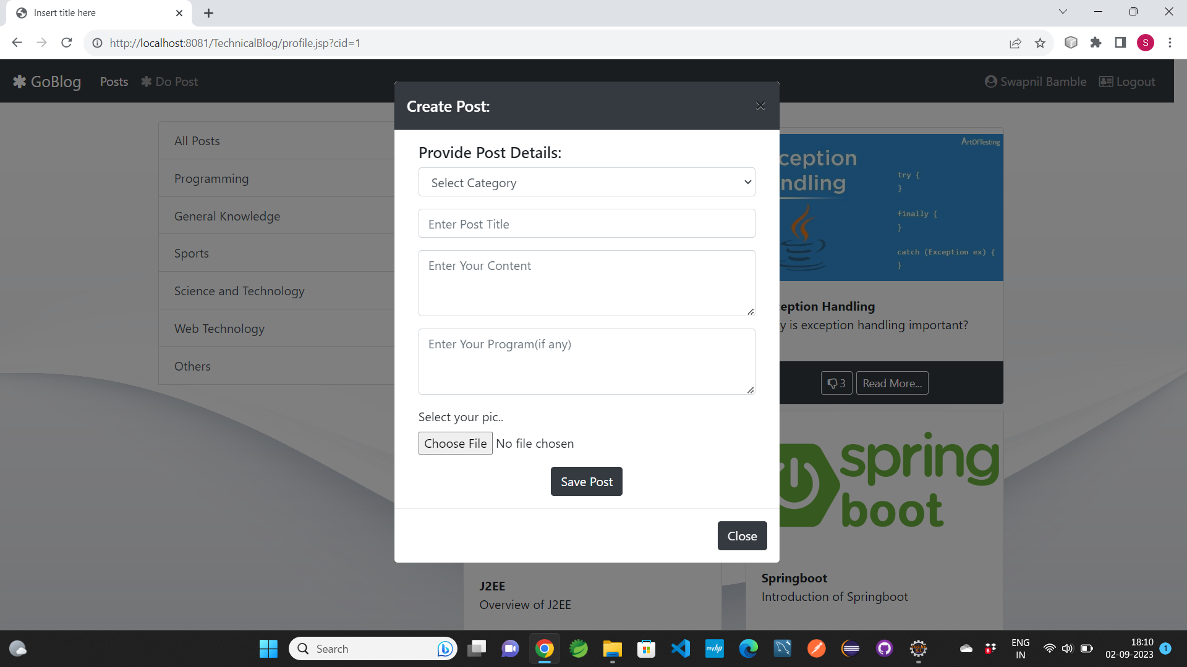Click the Logout icon in the navbar

tap(1106, 82)
